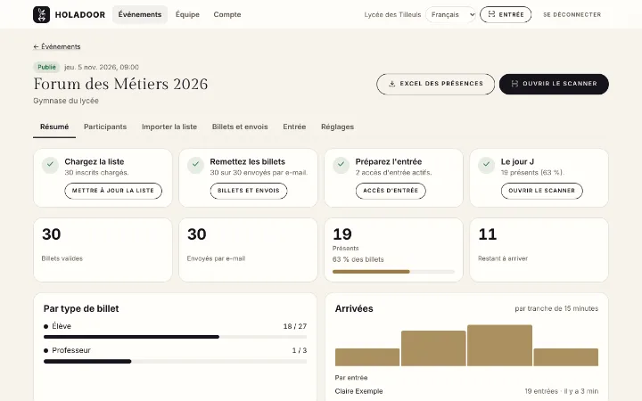
Task: Click the Forum des Métiers 2026 title
Action: (x=120, y=85)
